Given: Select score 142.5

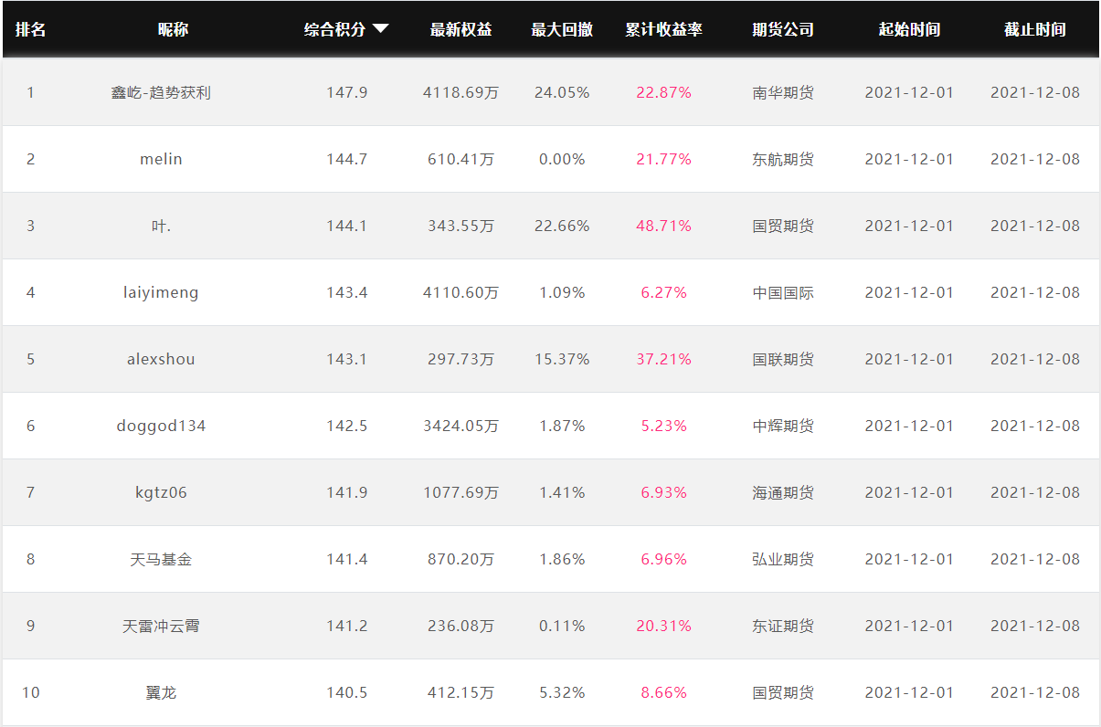Looking at the screenshot, I should (347, 426).
